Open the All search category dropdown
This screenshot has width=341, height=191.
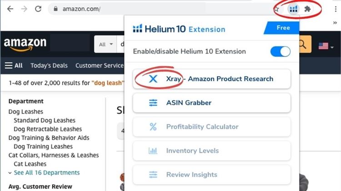point(105,44)
